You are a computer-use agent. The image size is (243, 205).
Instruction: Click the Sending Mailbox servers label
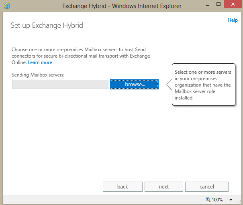click(x=38, y=75)
